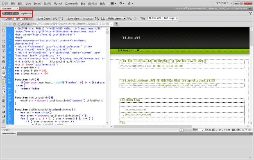The height and width of the screenshot is (160, 254).
Task: Open the Layout dropdown in menu bar
Action: coord(113,3)
